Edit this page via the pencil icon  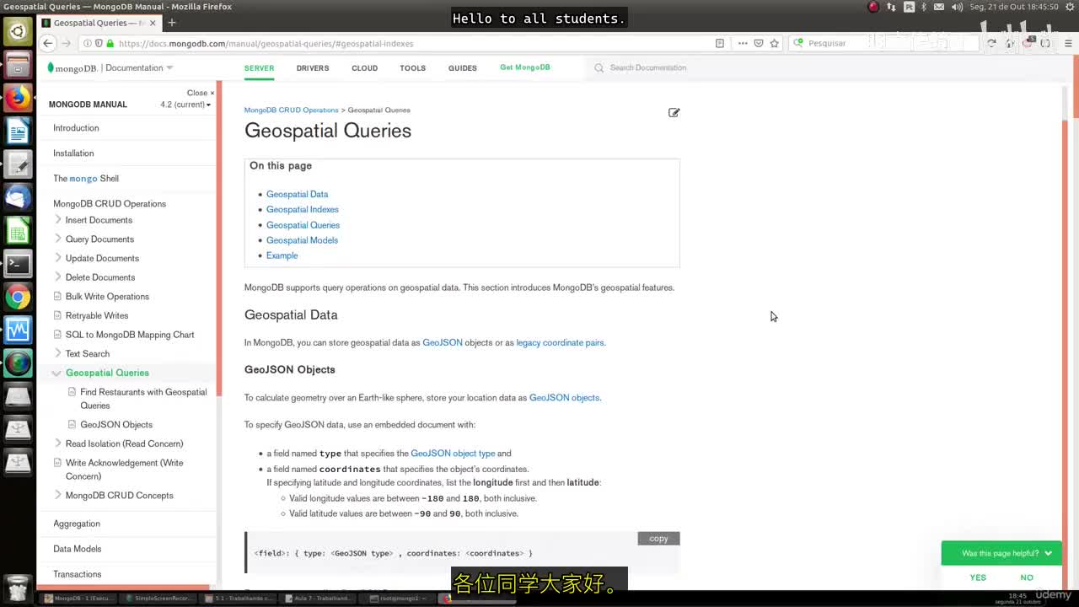pyautogui.click(x=674, y=112)
